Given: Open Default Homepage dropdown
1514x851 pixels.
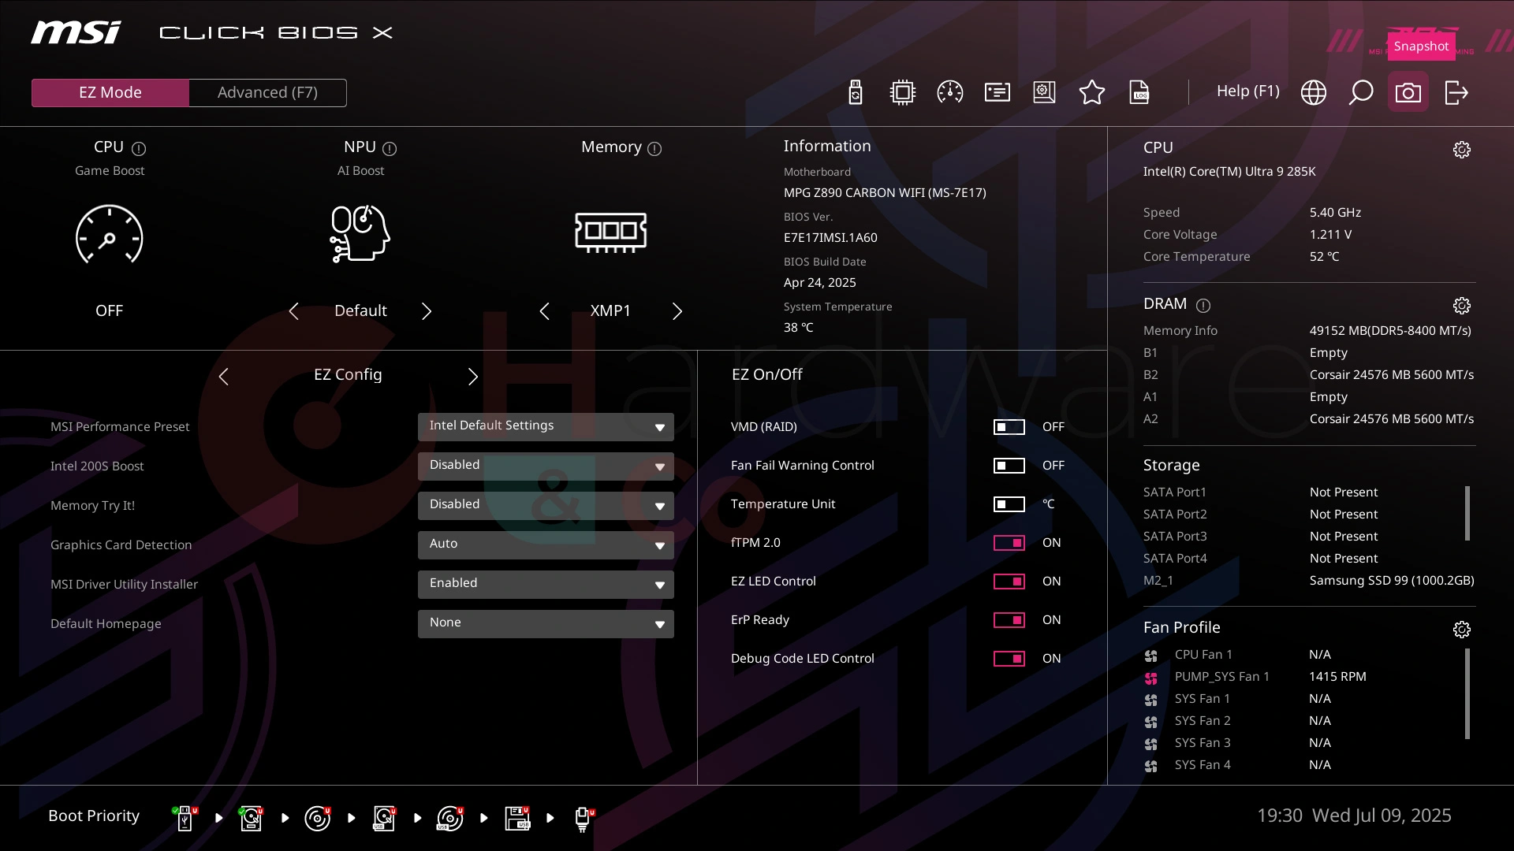Looking at the screenshot, I should 546,623.
